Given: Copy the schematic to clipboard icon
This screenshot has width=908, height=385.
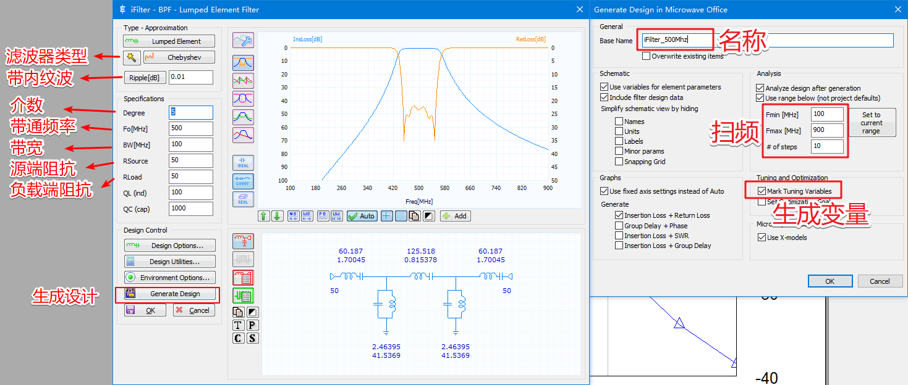Looking at the screenshot, I should tap(238, 312).
